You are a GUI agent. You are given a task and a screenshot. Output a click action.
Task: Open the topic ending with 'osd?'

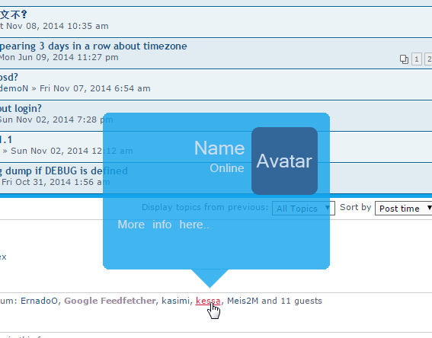[x=9, y=78]
